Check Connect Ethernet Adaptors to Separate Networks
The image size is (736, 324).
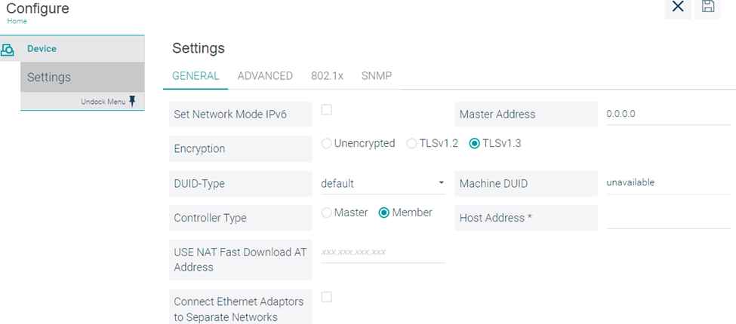click(327, 297)
